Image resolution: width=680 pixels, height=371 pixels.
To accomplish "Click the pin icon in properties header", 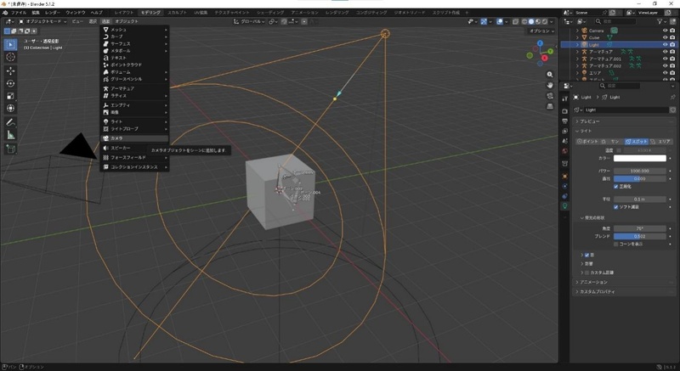I will point(672,98).
